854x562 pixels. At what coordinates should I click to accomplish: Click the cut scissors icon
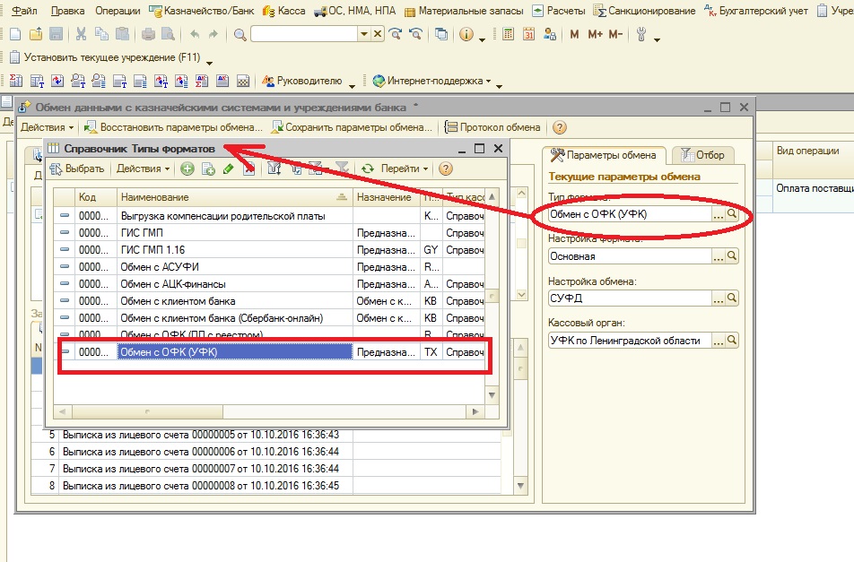[81, 34]
